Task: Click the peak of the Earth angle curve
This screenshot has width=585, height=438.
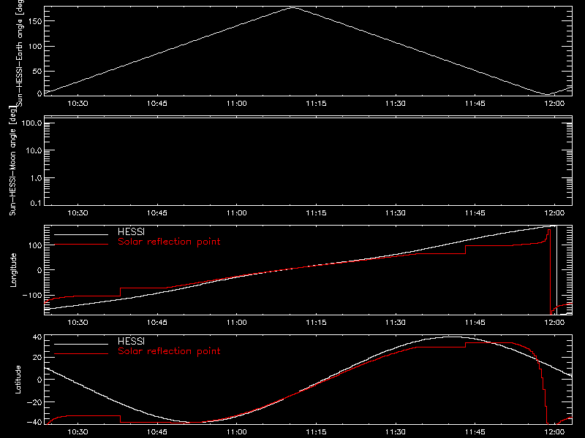Action: pyautogui.click(x=293, y=7)
